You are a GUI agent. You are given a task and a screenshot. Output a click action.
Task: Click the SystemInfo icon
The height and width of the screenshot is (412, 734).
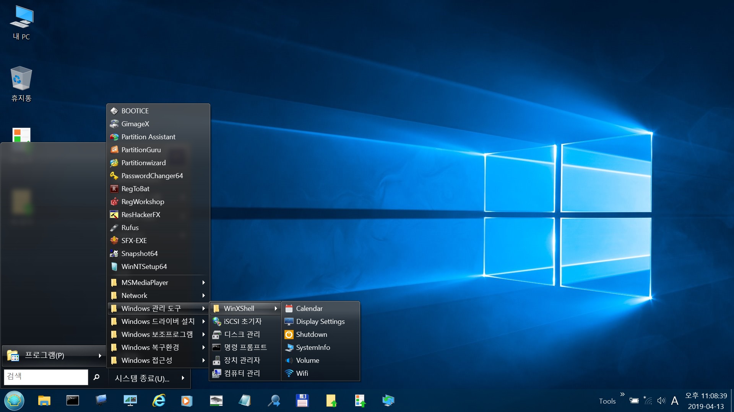pos(289,347)
